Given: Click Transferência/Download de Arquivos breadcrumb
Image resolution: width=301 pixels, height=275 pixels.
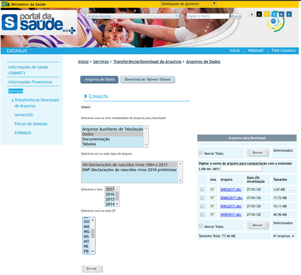Looking at the screenshot, I should [147, 61].
